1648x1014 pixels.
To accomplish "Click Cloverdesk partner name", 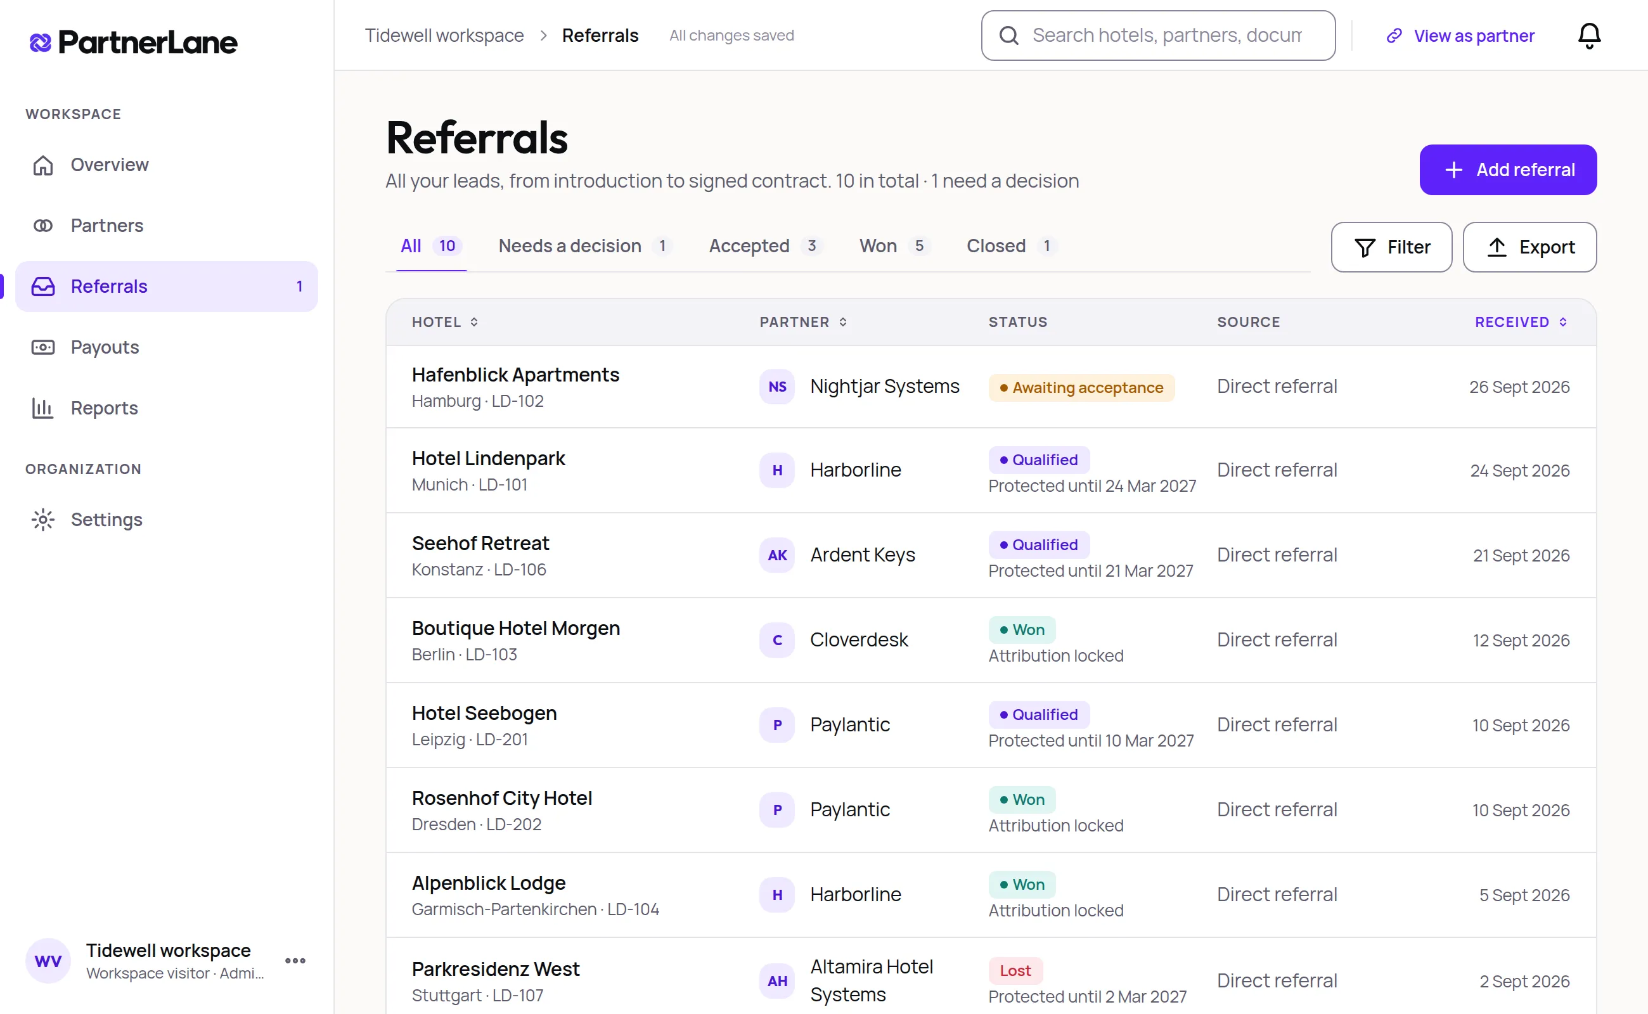I will [858, 640].
